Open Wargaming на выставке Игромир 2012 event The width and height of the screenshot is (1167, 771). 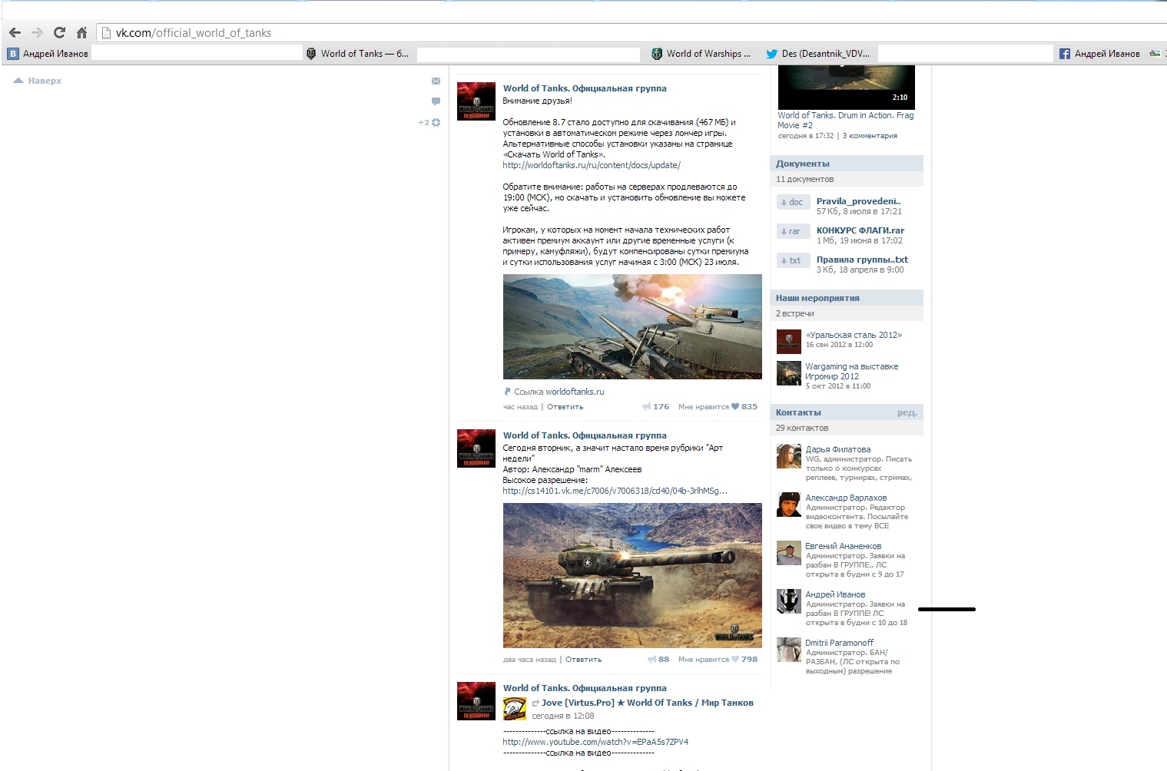coord(851,372)
